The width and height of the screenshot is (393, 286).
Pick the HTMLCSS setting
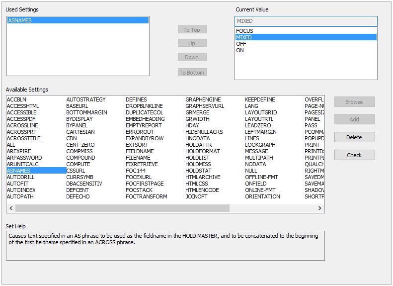pyautogui.click(x=198, y=184)
